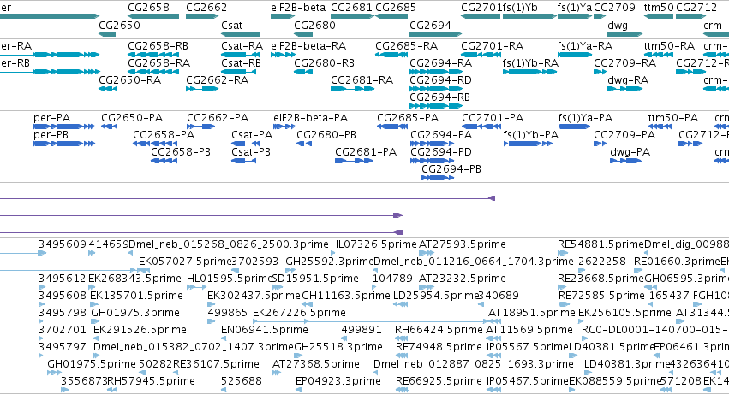Click the EST label EN06941.5prime
Image resolution: width=729 pixels, height=394 pixels.
[265, 330]
